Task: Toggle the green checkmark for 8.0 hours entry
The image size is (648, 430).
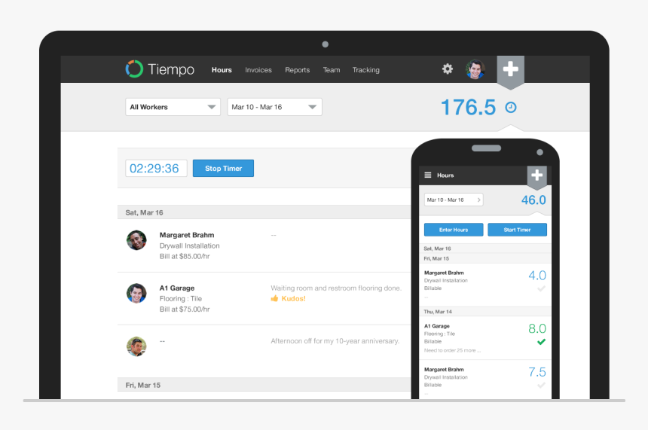Action: click(x=541, y=342)
